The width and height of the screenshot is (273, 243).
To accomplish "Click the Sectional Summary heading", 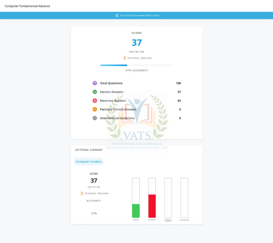I will coord(89,150).
